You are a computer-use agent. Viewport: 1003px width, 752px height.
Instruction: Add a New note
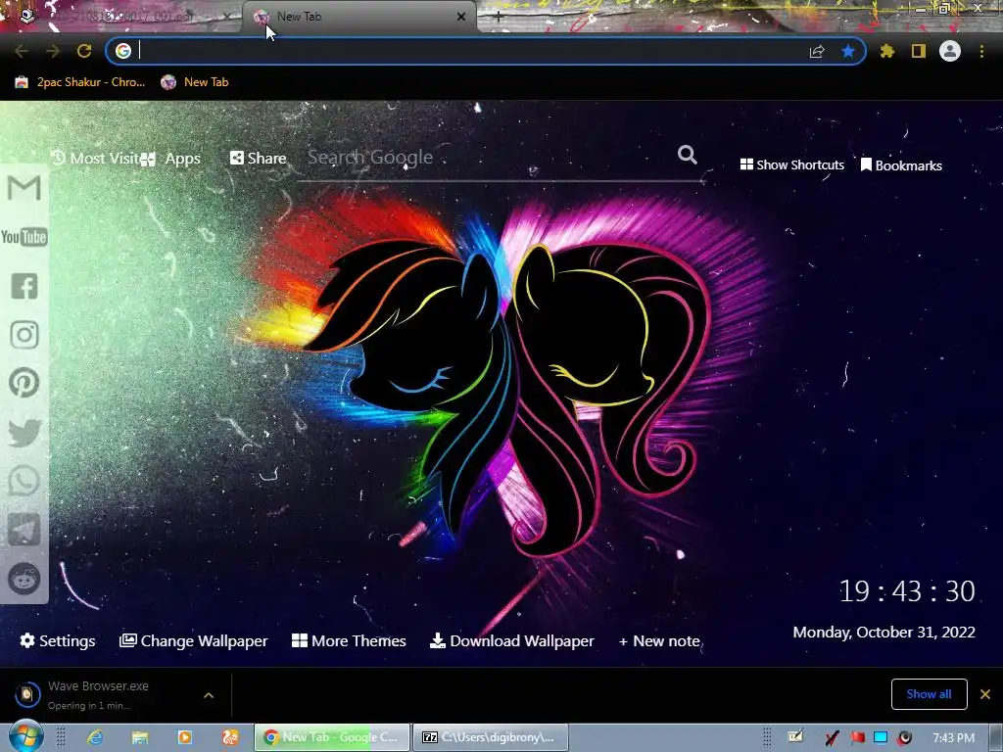coord(659,640)
